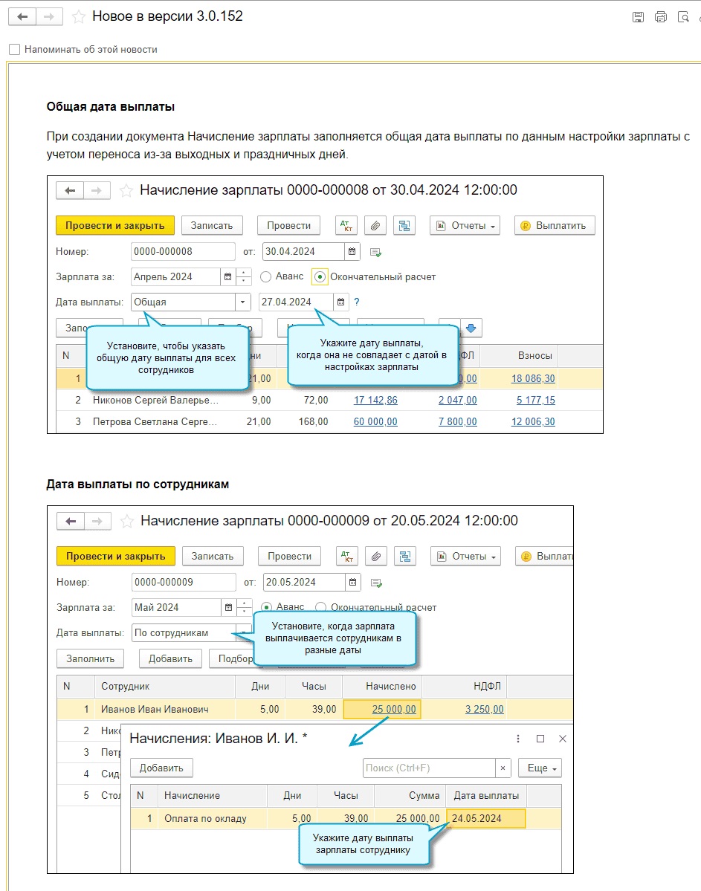Show ДтКт postings icon in document 0000-000008

(346, 226)
